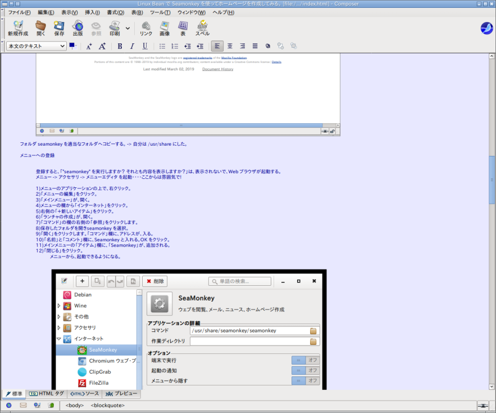The height and width of the screenshot is (413, 496).
Task: Open 表示(V) menu
Action: coord(69,12)
